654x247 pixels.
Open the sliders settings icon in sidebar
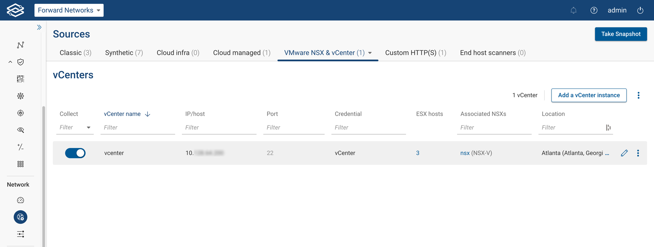tap(20, 234)
